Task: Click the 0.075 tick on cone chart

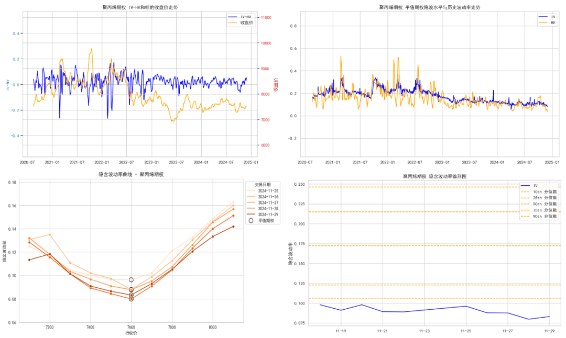Action: [x=299, y=323]
